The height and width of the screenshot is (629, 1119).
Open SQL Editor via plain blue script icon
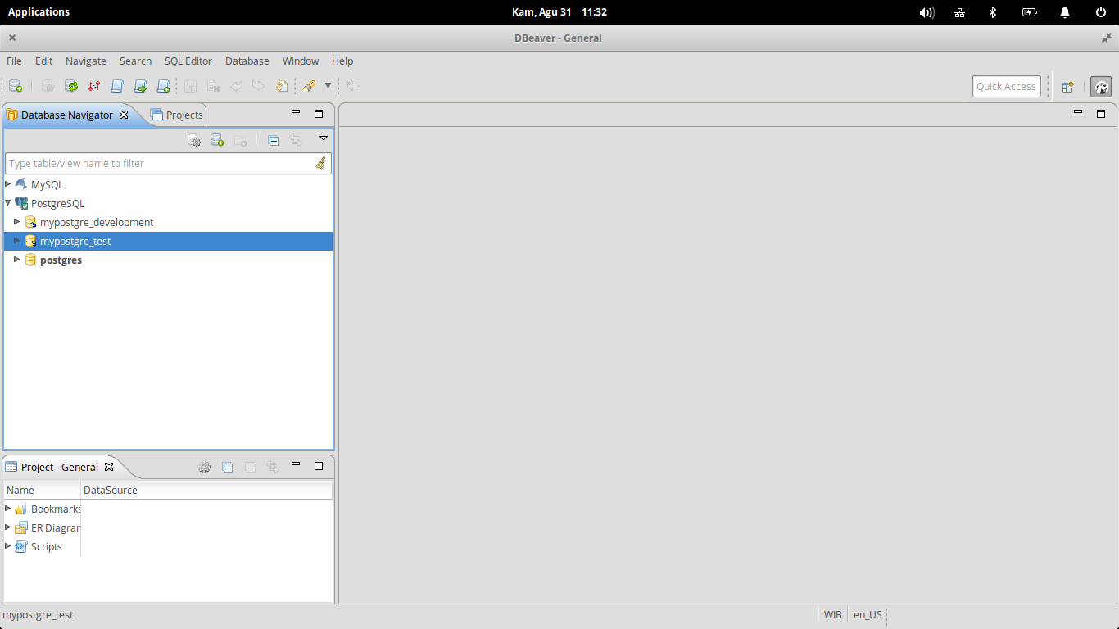(117, 86)
